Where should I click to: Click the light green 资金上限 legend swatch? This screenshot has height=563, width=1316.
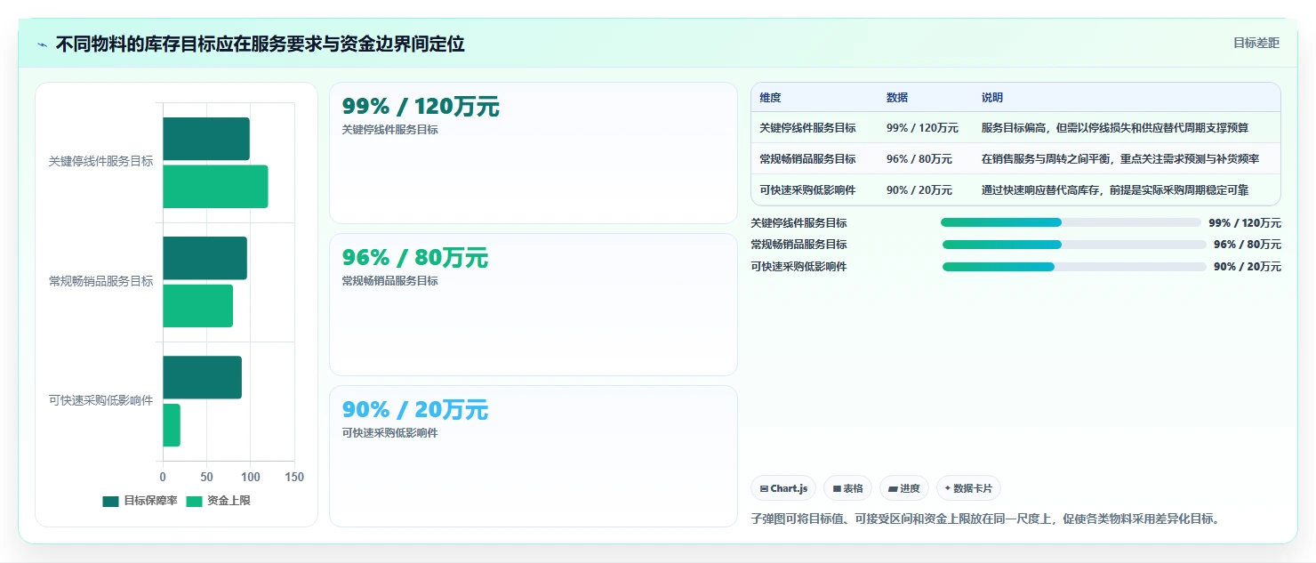pyautogui.click(x=193, y=501)
